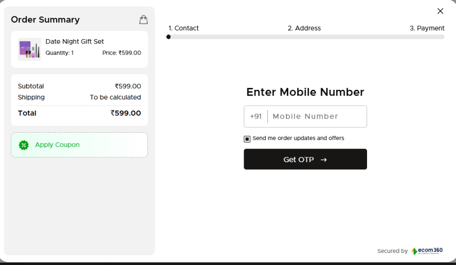The height and width of the screenshot is (265, 456).
Task: Close the checkout dialog with the X
Action: (x=440, y=11)
